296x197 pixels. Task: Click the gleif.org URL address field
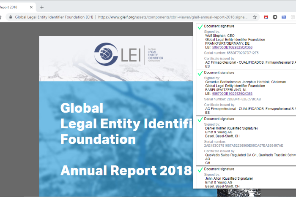[x=173, y=17]
